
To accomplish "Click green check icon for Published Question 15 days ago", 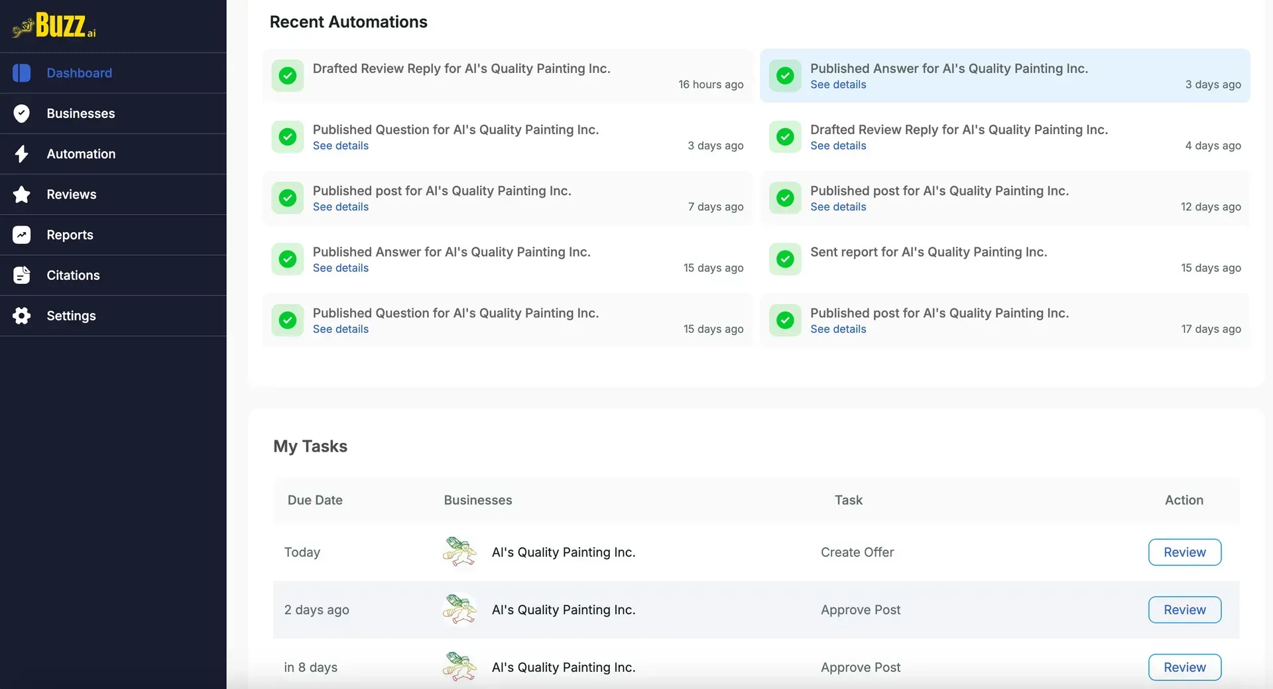I will pyautogui.click(x=288, y=320).
